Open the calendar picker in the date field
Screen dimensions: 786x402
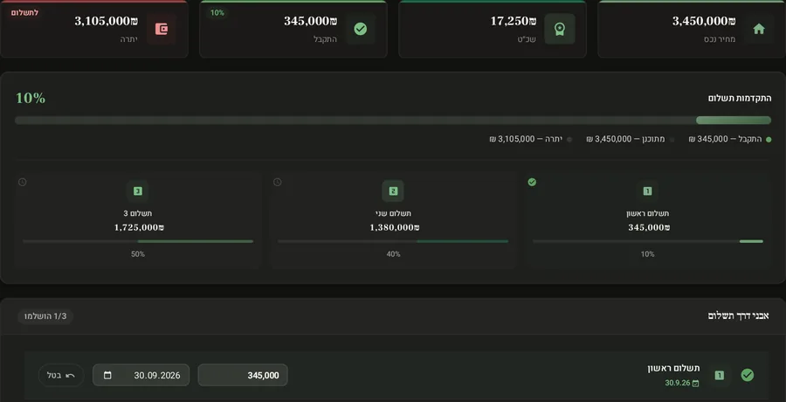107,376
